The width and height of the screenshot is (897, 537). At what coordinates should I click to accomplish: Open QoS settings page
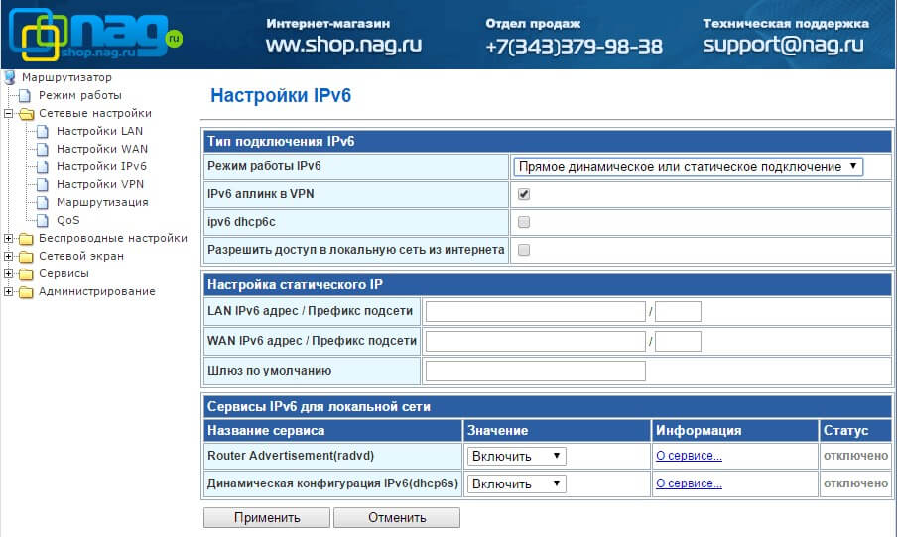[x=67, y=220]
